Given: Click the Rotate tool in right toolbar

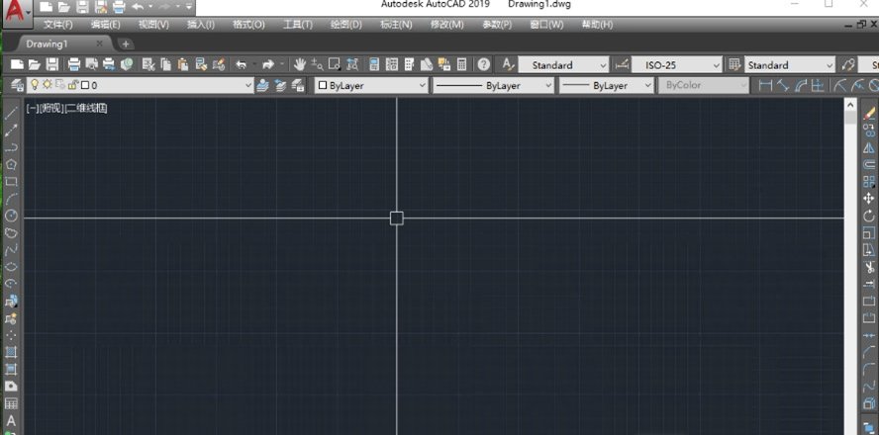Looking at the screenshot, I should tap(869, 216).
